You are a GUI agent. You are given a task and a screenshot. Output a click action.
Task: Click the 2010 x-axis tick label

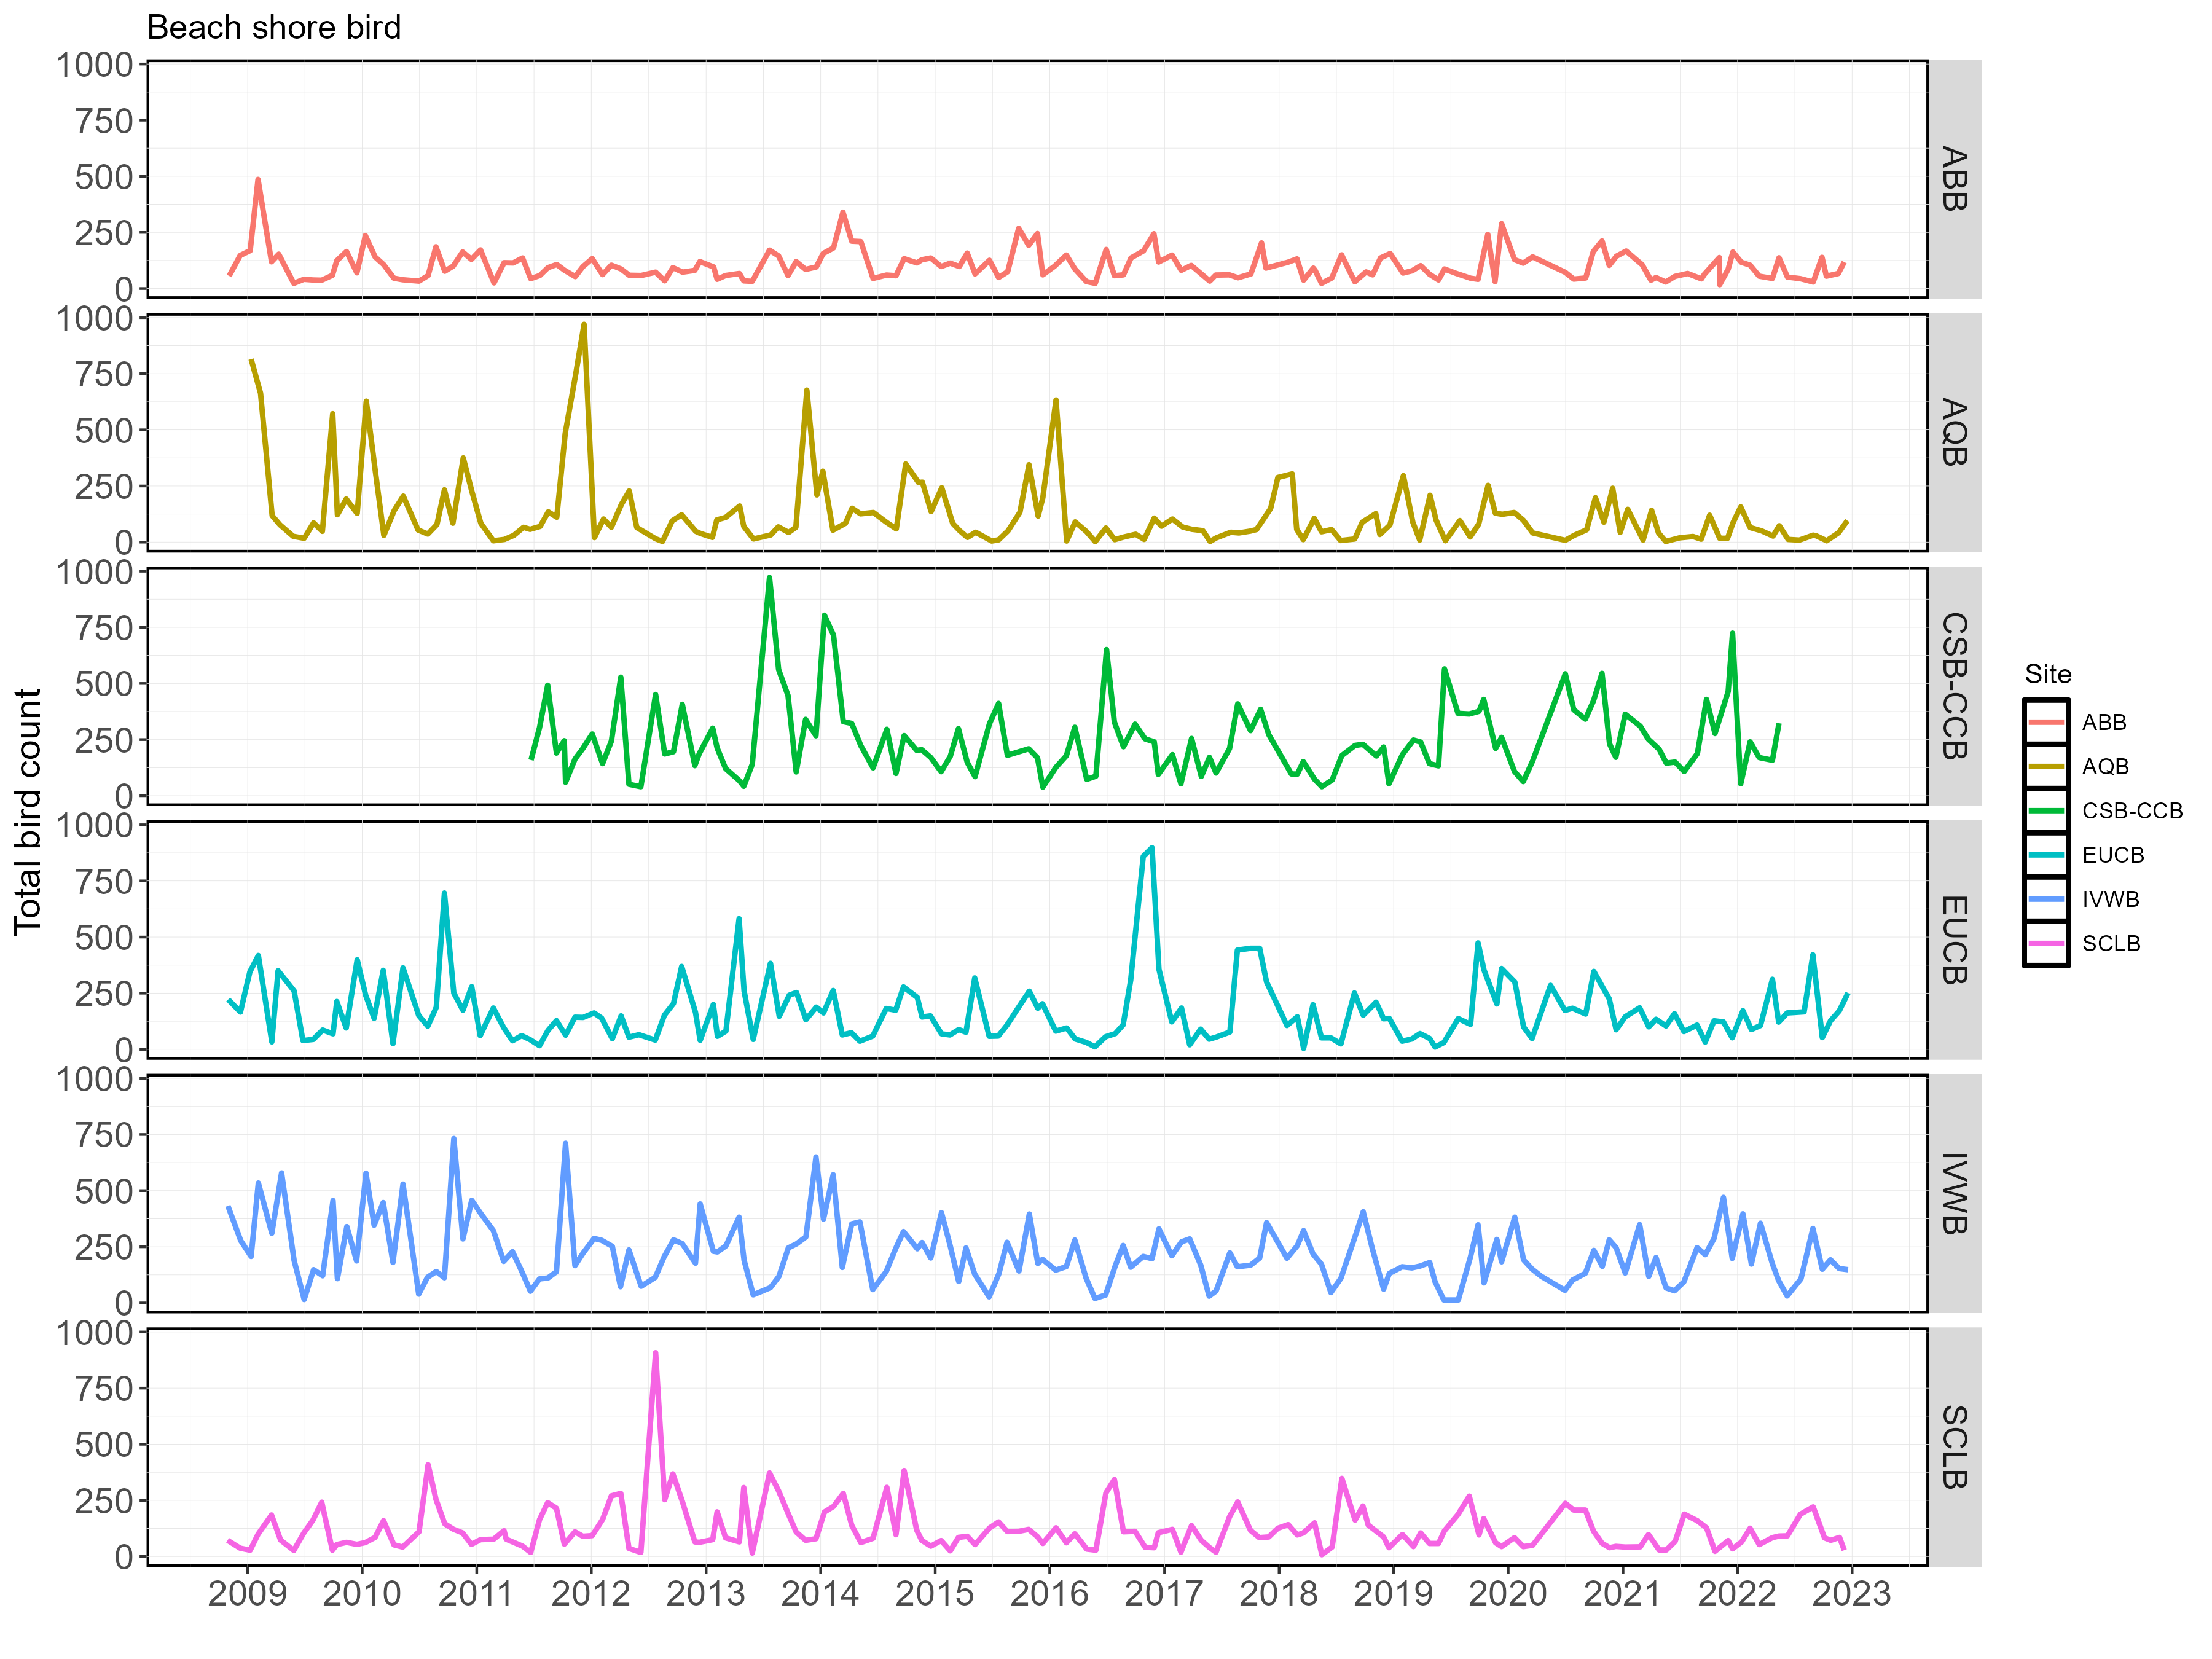[x=362, y=1594]
